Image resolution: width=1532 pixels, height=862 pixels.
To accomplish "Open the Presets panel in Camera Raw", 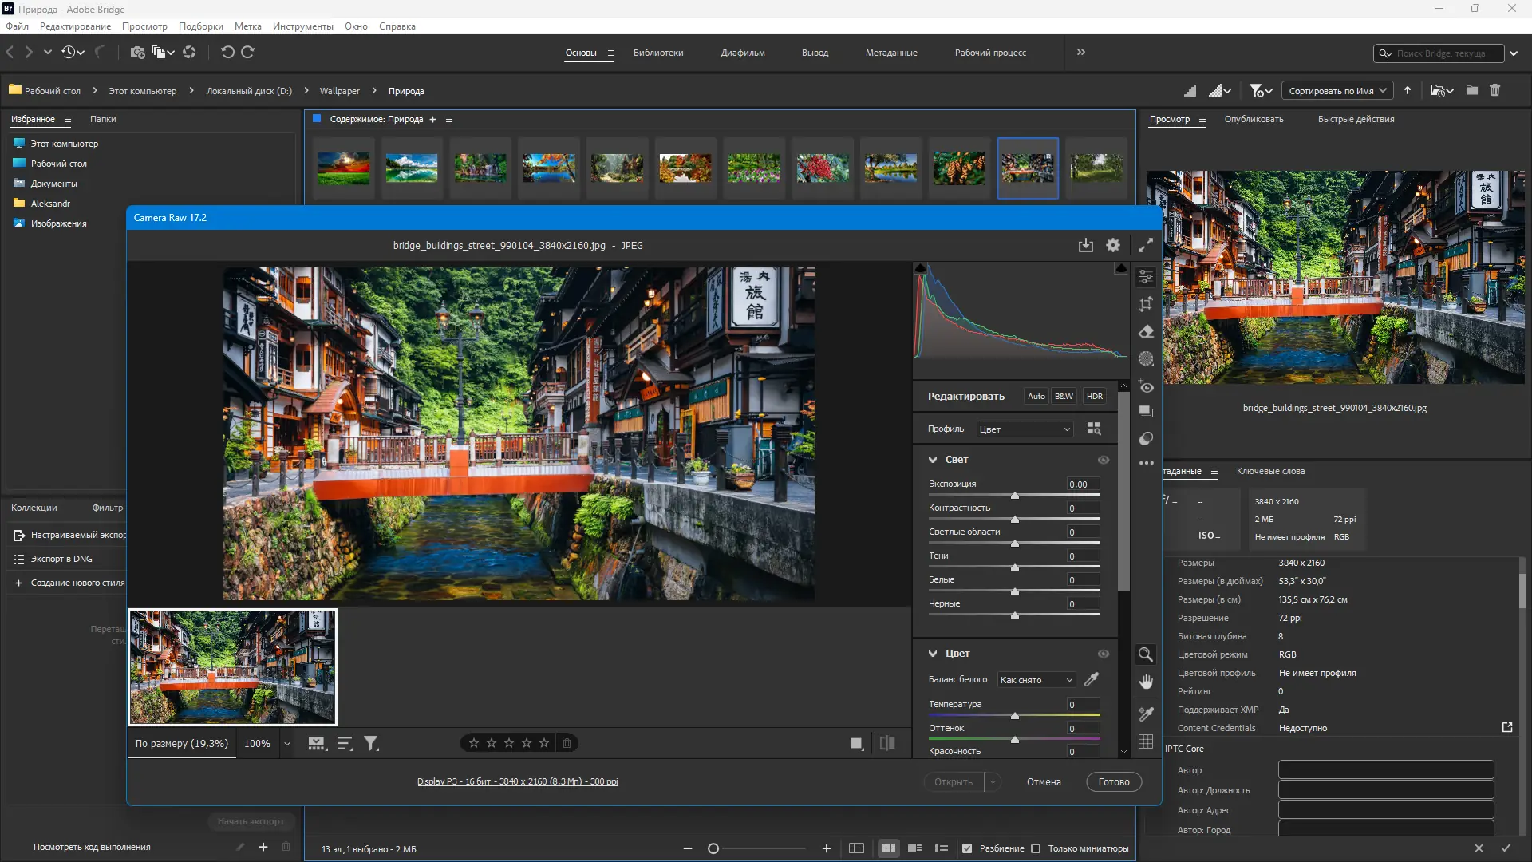I will coord(1147,411).
